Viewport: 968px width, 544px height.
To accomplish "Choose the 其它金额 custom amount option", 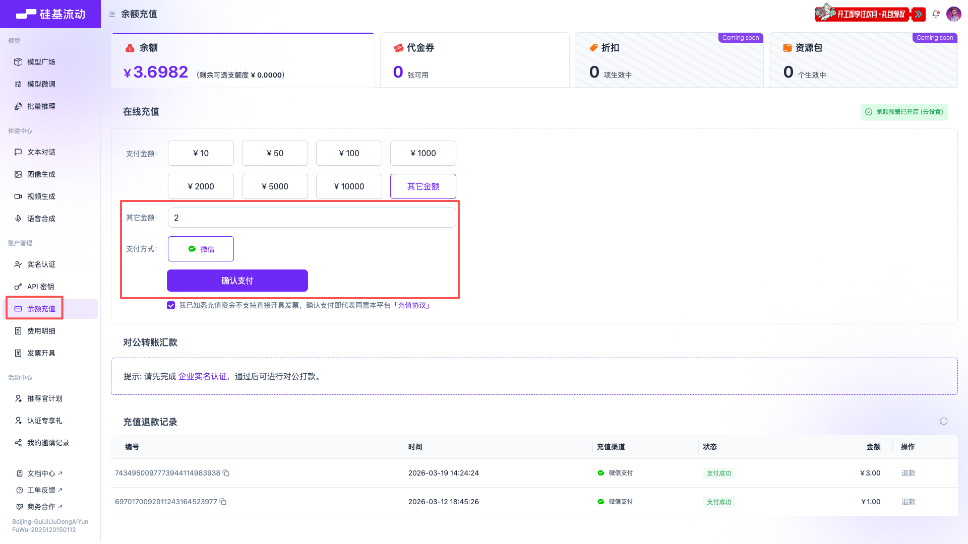I will click(423, 186).
